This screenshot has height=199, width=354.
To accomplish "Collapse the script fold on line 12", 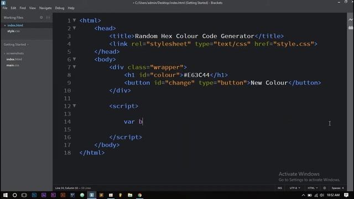I will click(x=74, y=106).
